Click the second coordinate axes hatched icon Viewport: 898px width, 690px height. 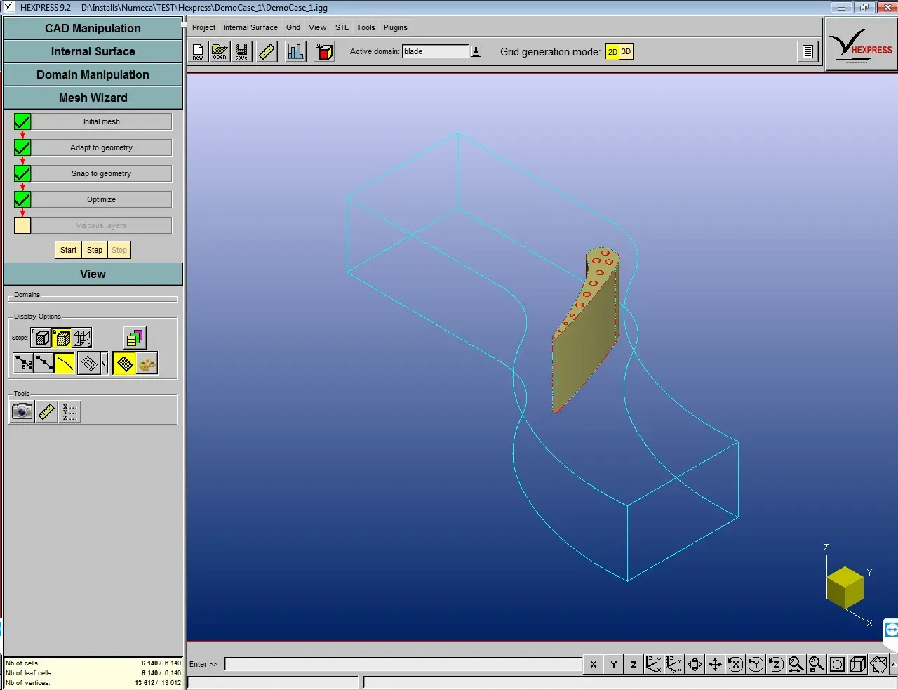click(x=674, y=664)
